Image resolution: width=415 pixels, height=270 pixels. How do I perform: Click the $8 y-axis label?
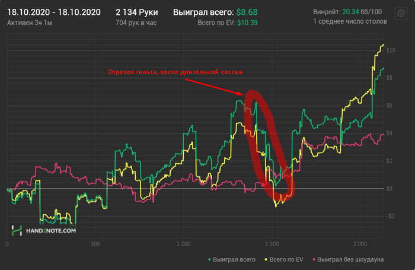pos(389,78)
